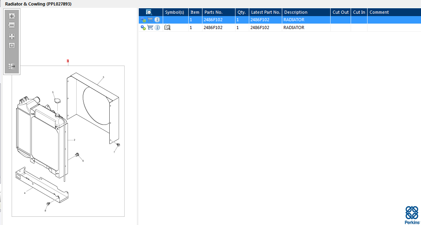
Task: Click red callout 1 on diagram
Action: pyautogui.click(x=68, y=61)
